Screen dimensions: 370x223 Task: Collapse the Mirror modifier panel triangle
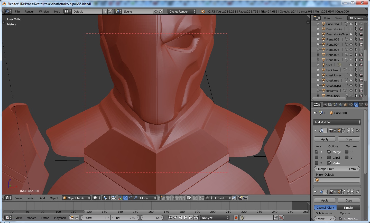tap(315, 130)
